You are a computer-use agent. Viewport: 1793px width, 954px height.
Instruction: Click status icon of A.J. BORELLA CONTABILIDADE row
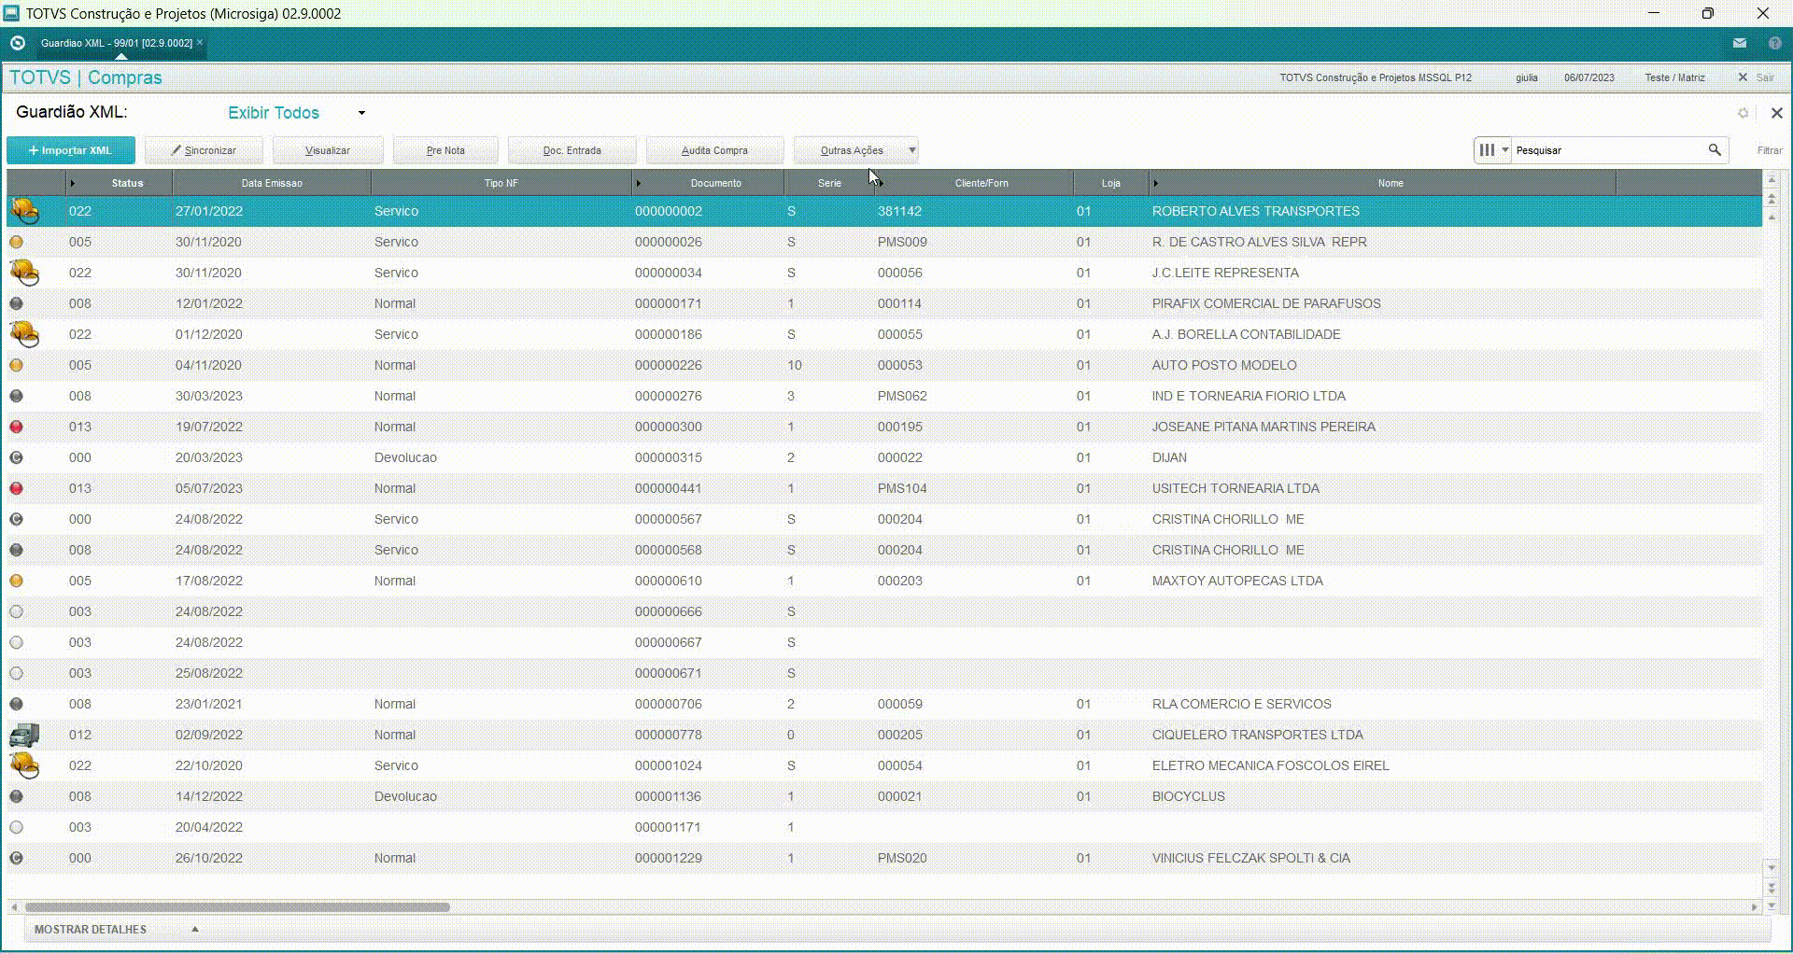24,334
